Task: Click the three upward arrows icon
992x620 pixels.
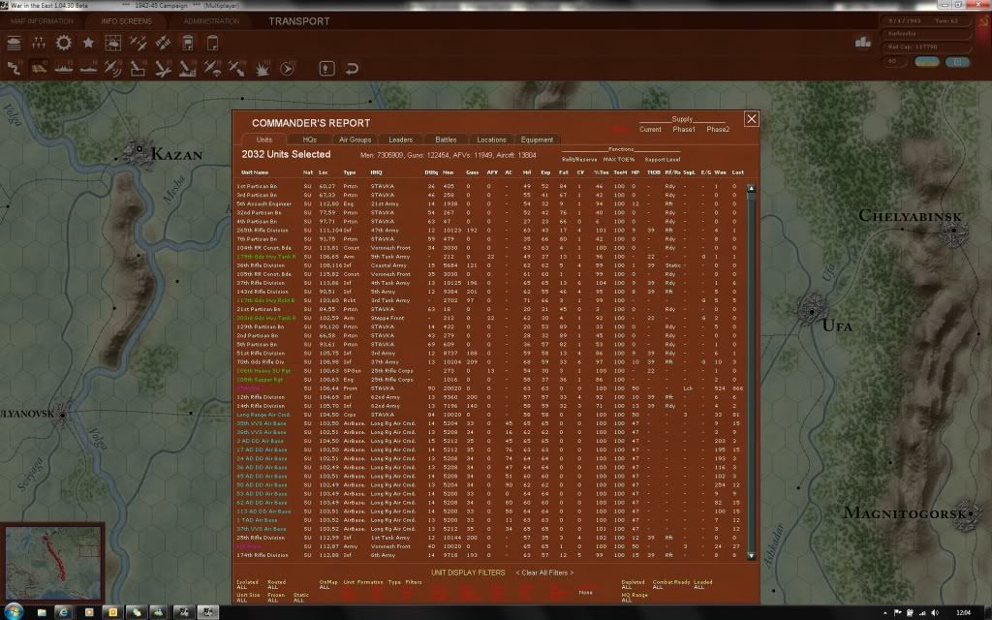Action: coord(39,43)
